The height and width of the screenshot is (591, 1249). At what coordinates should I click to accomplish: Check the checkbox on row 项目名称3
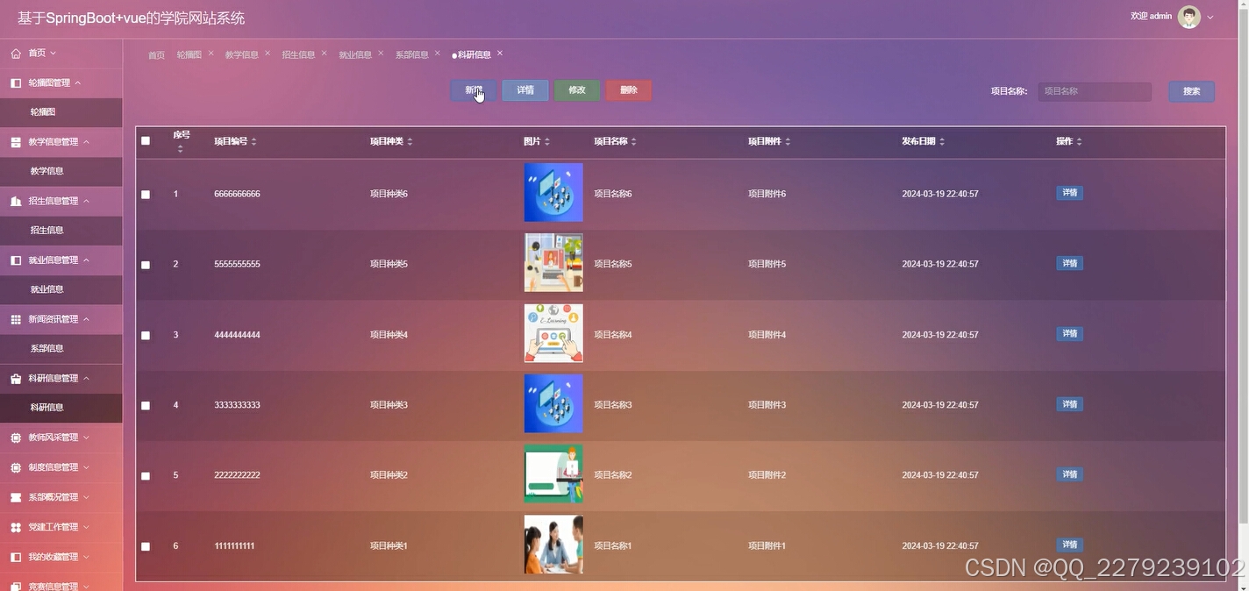(x=146, y=404)
